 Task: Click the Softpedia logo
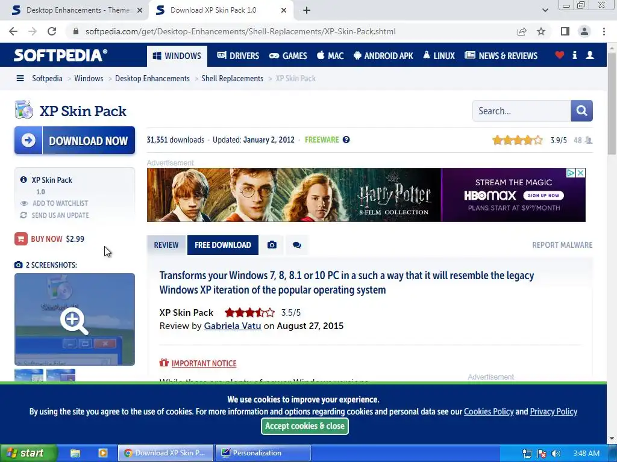pos(61,55)
